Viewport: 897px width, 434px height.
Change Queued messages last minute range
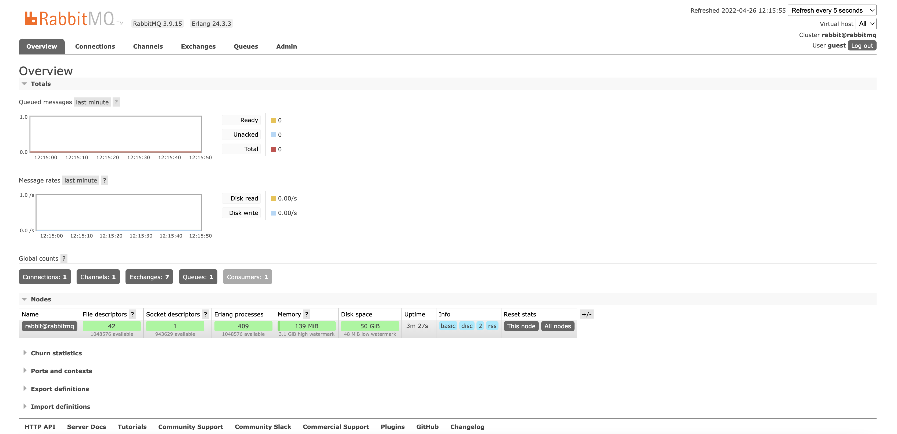92,102
